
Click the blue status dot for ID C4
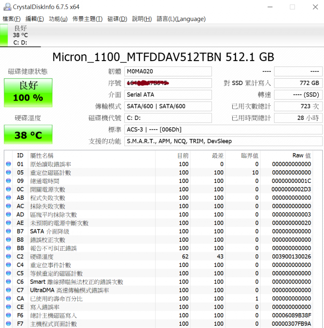click(9, 265)
